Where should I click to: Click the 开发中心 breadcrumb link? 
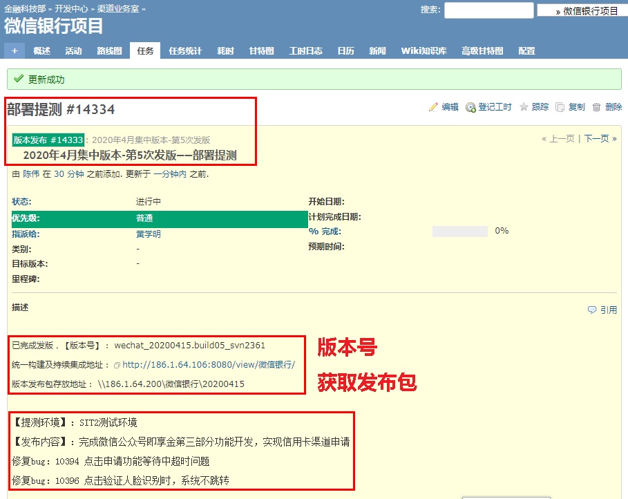[x=71, y=9]
